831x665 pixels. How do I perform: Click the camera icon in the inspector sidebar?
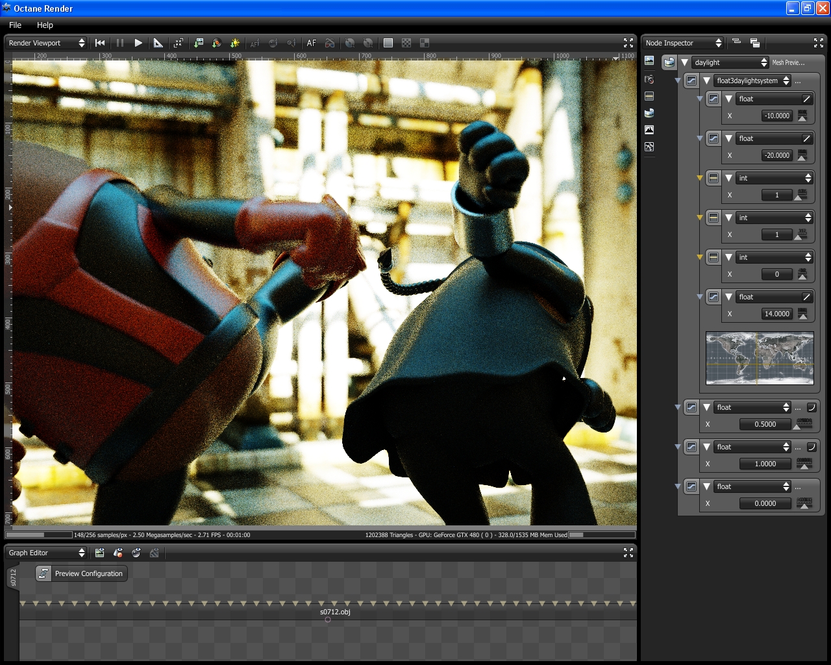coord(649,79)
